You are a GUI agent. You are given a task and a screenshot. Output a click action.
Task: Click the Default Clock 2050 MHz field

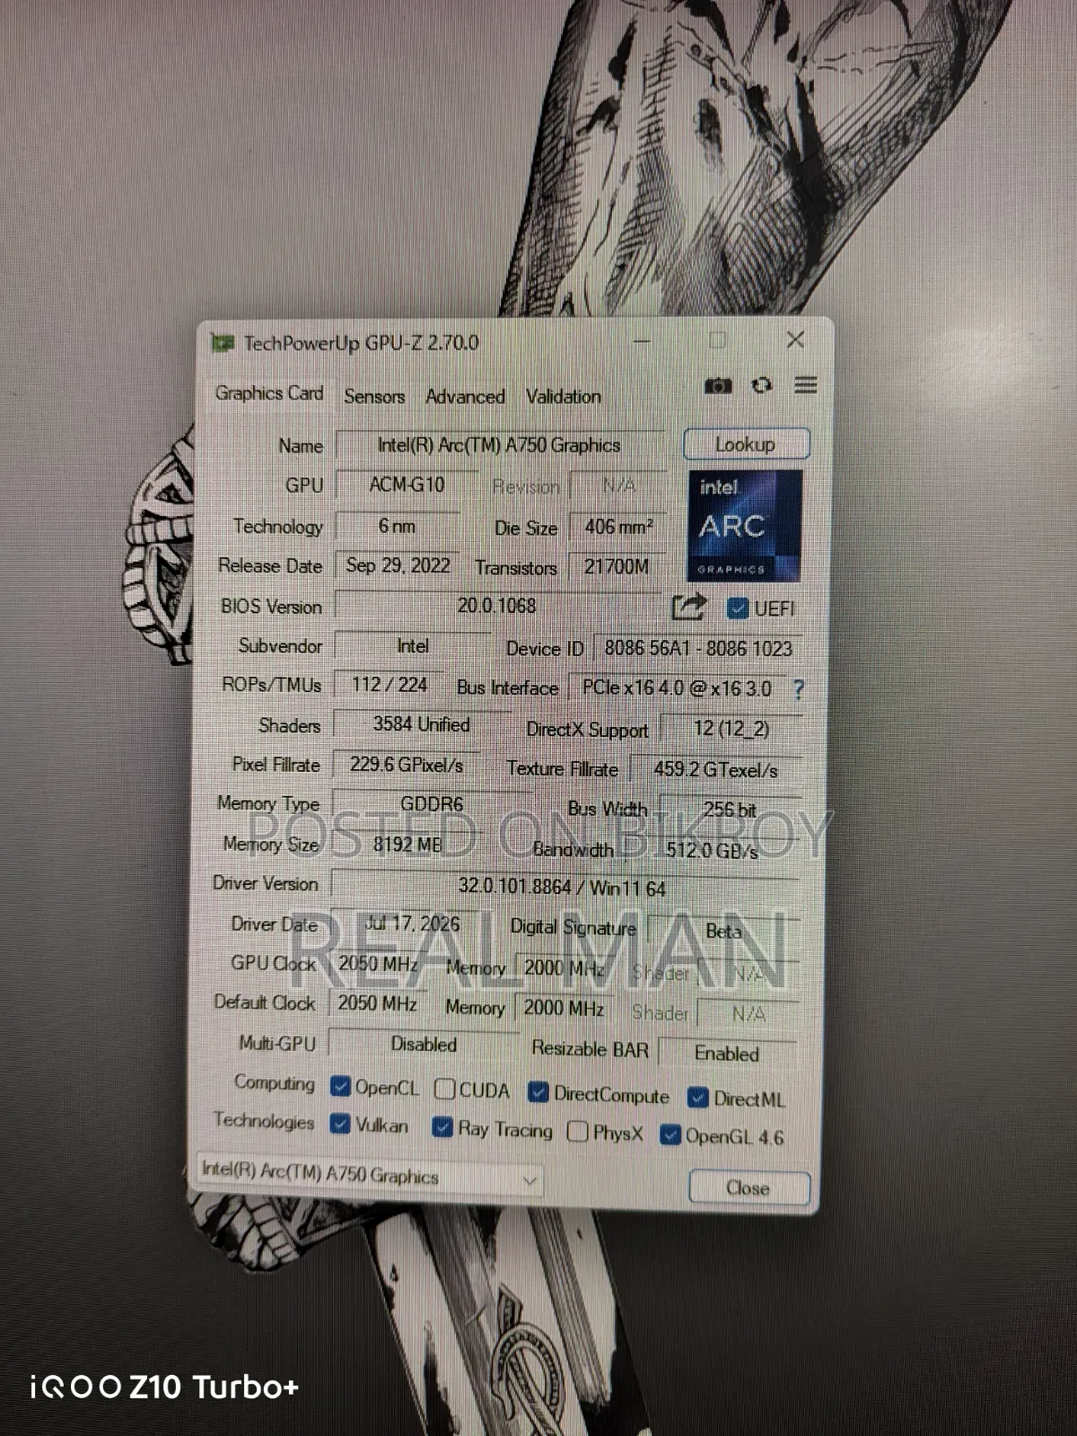pos(378,1003)
